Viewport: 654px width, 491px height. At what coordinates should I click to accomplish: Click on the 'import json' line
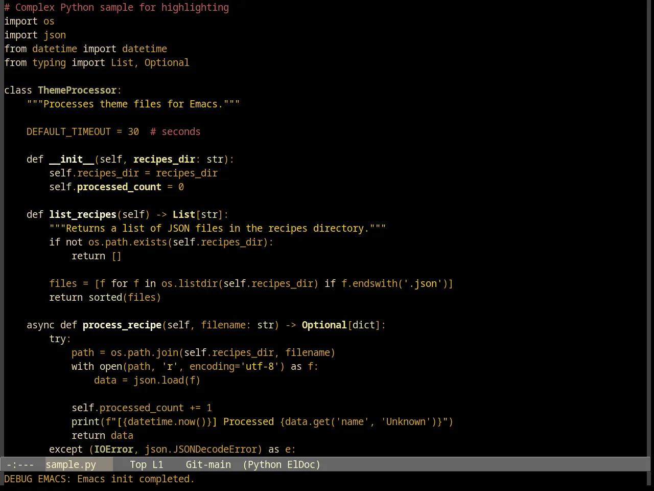35,35
